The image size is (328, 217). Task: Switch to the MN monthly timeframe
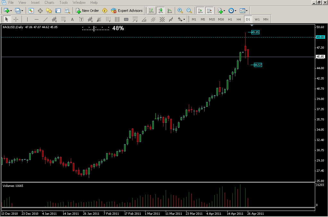[x=266, y=20]
